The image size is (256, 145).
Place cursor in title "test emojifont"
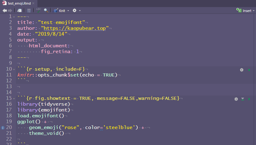point(61,22)
